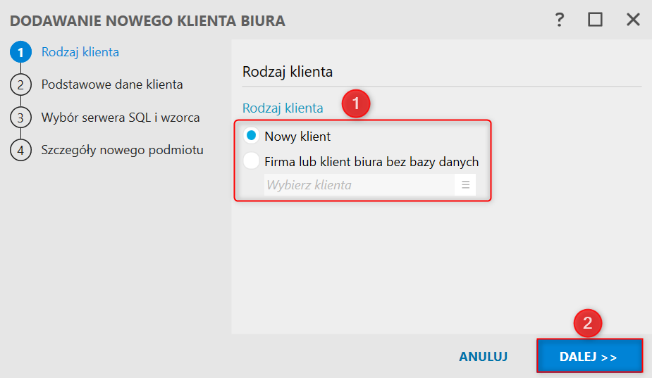Click the step 2 number circle

pos(21,84)
